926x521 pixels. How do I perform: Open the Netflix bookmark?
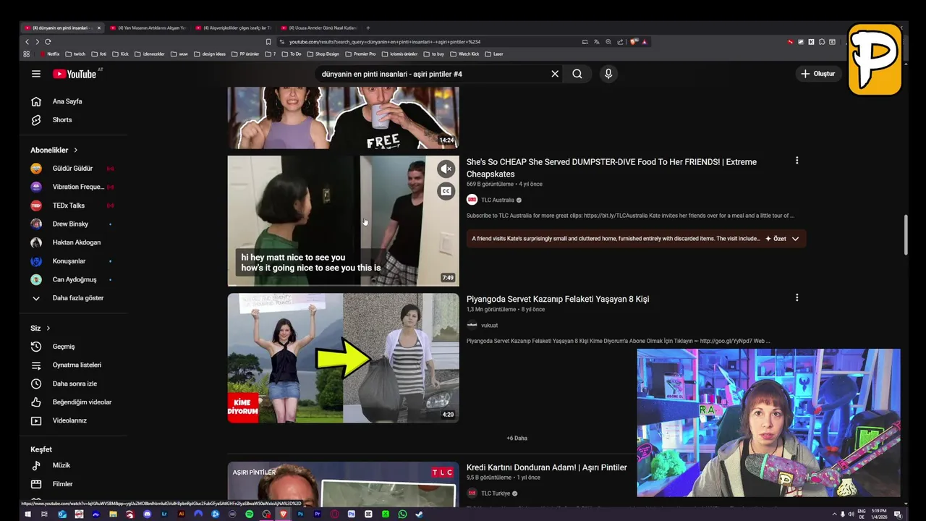coord(50,54)
